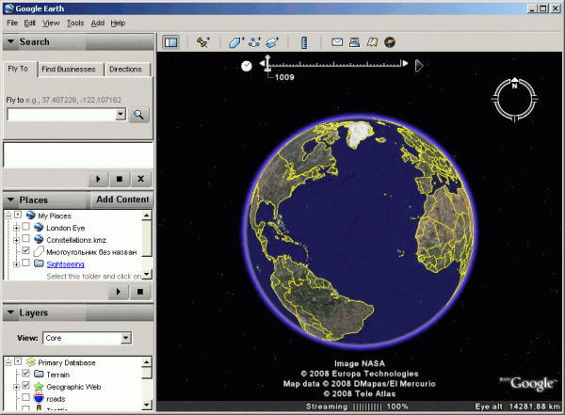565x415 pixels.
Task: Add a path from toolbar
Action: click(254, 42)
